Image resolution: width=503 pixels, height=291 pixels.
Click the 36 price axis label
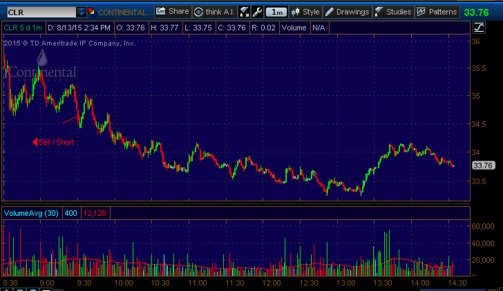coord(476,41)
